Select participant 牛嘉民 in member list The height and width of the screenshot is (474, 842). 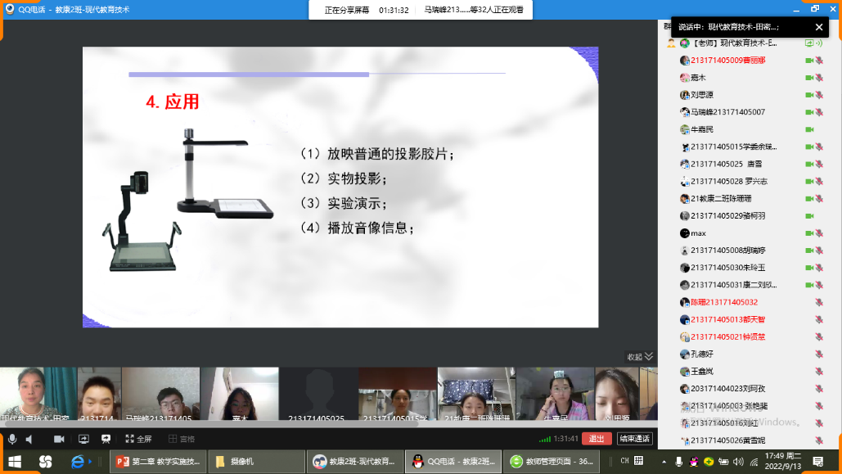pyautogui.click(x=702, y=129)
